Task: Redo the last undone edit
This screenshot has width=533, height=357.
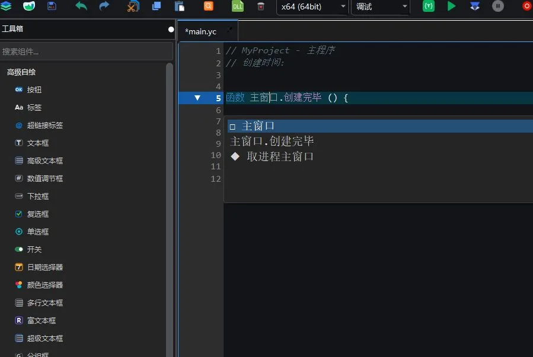Action: pyautogui.click(x=104, y=6)
